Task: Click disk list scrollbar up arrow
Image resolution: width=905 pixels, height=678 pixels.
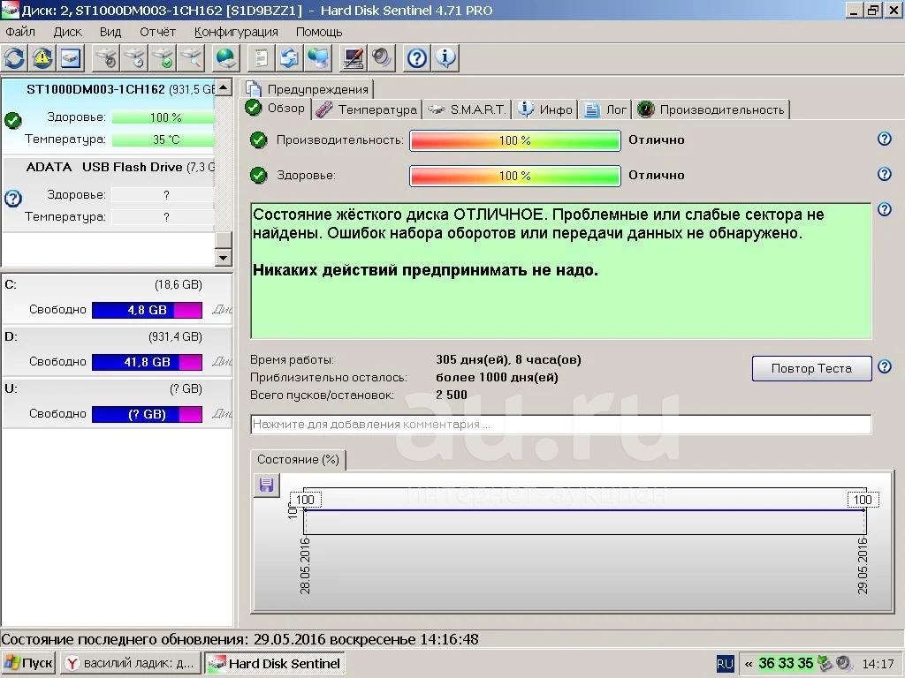Action: tap(224, 87)
